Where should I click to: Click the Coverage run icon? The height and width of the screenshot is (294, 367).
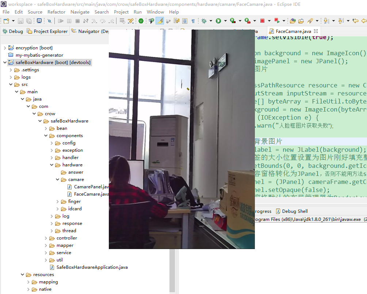click(x=233, y=21)
